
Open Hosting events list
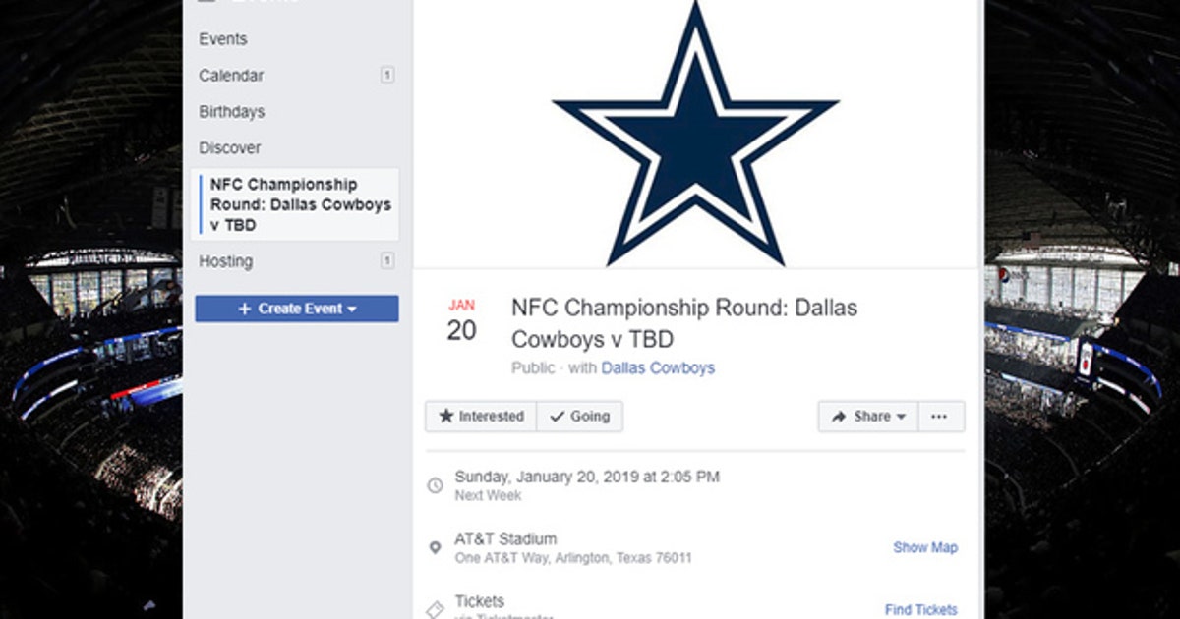click(226, 261)
